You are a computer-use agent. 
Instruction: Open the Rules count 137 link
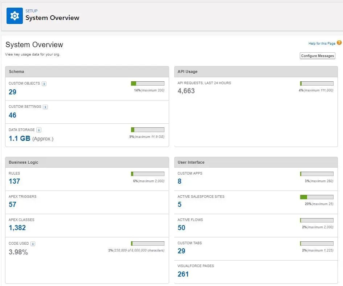coord(14,181)
